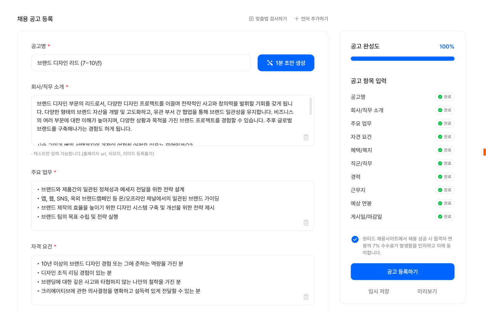The width and height of the screenshot is (486, 312).
Task: Select 근무지 in the checklist
Action: pyautogui.click(x=358, y=190)
